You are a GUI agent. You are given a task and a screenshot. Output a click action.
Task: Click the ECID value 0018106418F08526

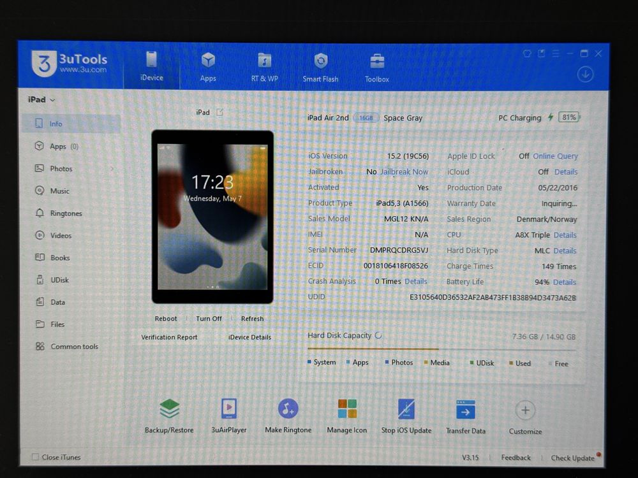click(x=396, y=266)
